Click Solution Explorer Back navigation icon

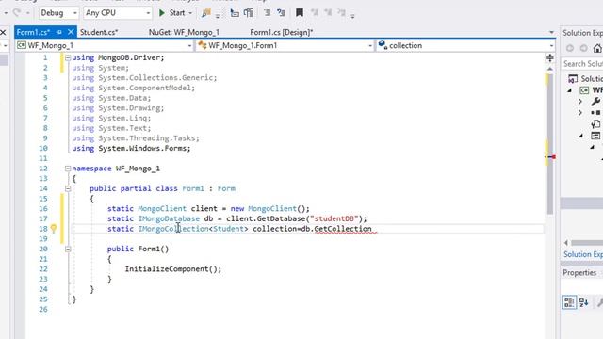point(570,48)
